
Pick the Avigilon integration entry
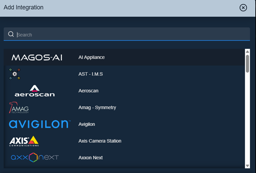tap(124, 124)
